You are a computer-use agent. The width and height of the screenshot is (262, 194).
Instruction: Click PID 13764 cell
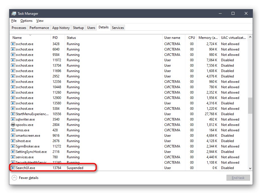[57, 168]
